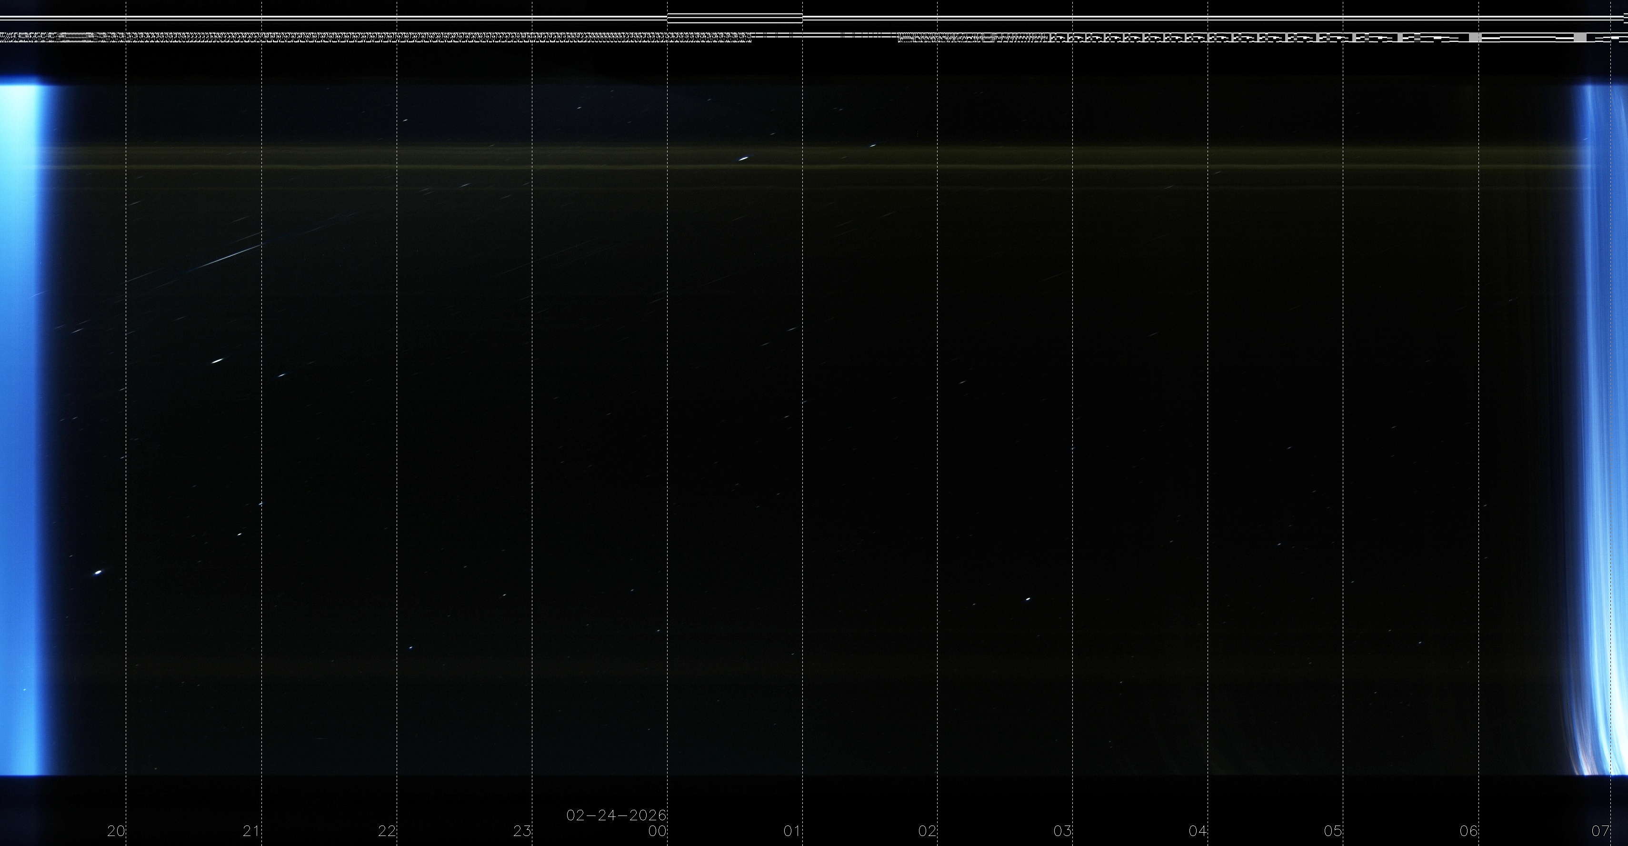The image size is (1628, 846).
Task: Click the bright star near lower left before 20
Action: 98,572
